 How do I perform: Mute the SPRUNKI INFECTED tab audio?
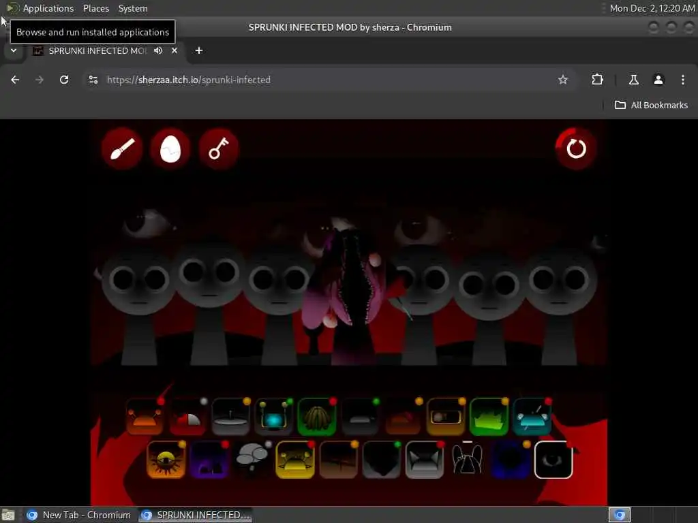pos(158,50)
